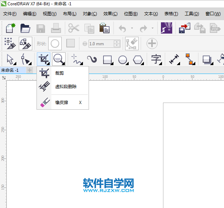
Task: Open the 对象(C) menu
Action: coord(90,14)
